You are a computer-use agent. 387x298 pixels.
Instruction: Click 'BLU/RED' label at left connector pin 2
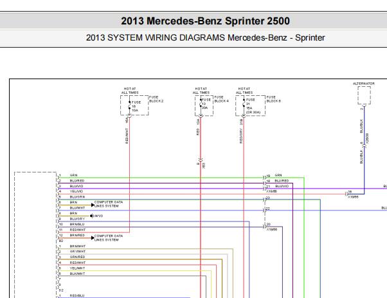[77, 181]
